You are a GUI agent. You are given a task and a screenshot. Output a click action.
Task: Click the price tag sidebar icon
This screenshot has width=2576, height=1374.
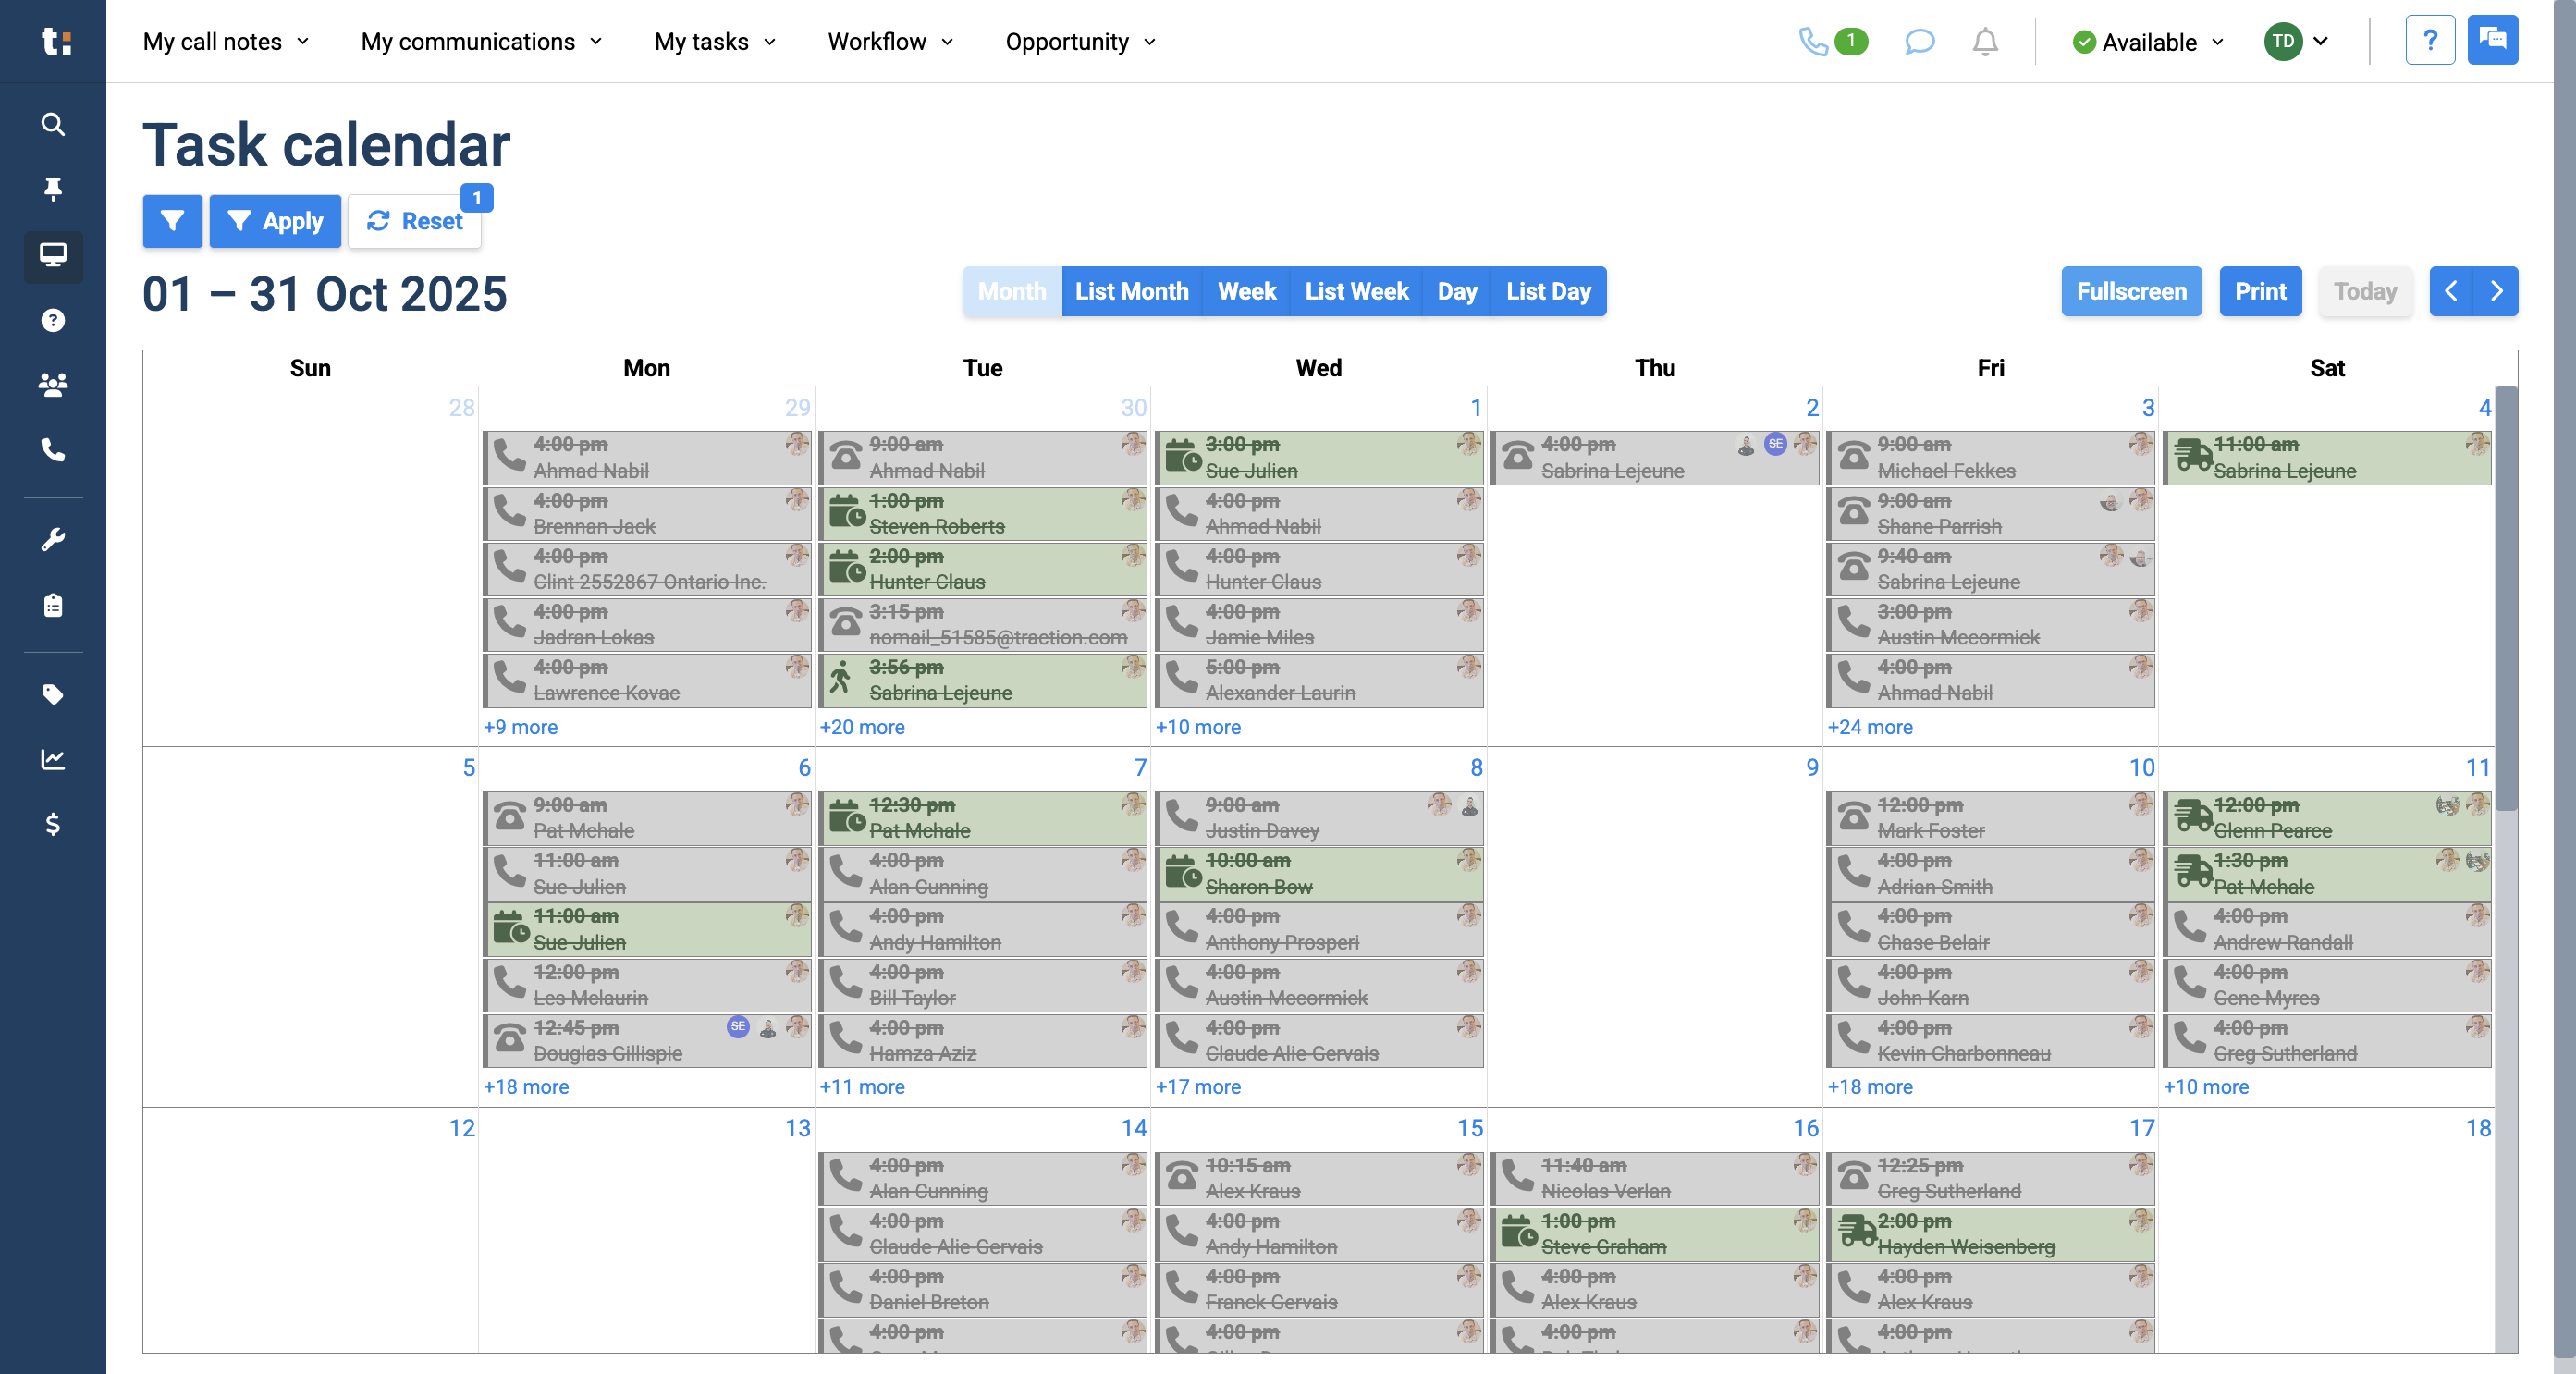coord(53,694)
